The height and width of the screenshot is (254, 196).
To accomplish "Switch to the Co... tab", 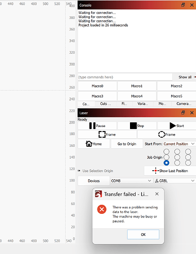I will [86, 104].
